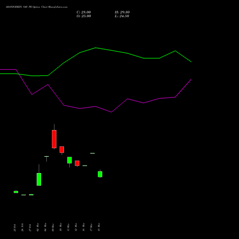The width and height of the screenshot is (239, 239).
Task: Click the 10 Mar date label
Action: (x=61, y=227)
